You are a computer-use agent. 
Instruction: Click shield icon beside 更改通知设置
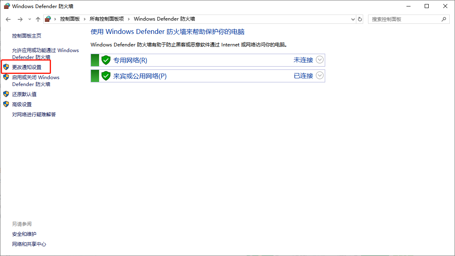(6, 67)
